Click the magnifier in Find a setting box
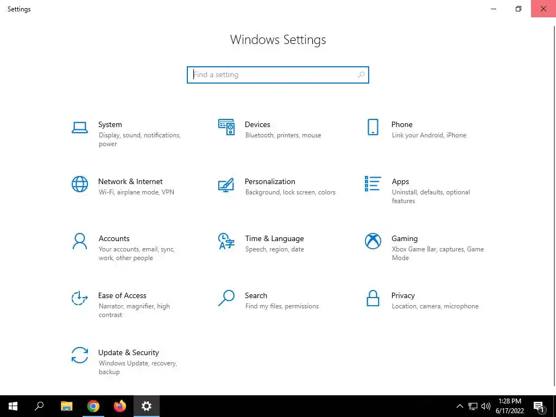The image size is (556, 417). [361, 75]
